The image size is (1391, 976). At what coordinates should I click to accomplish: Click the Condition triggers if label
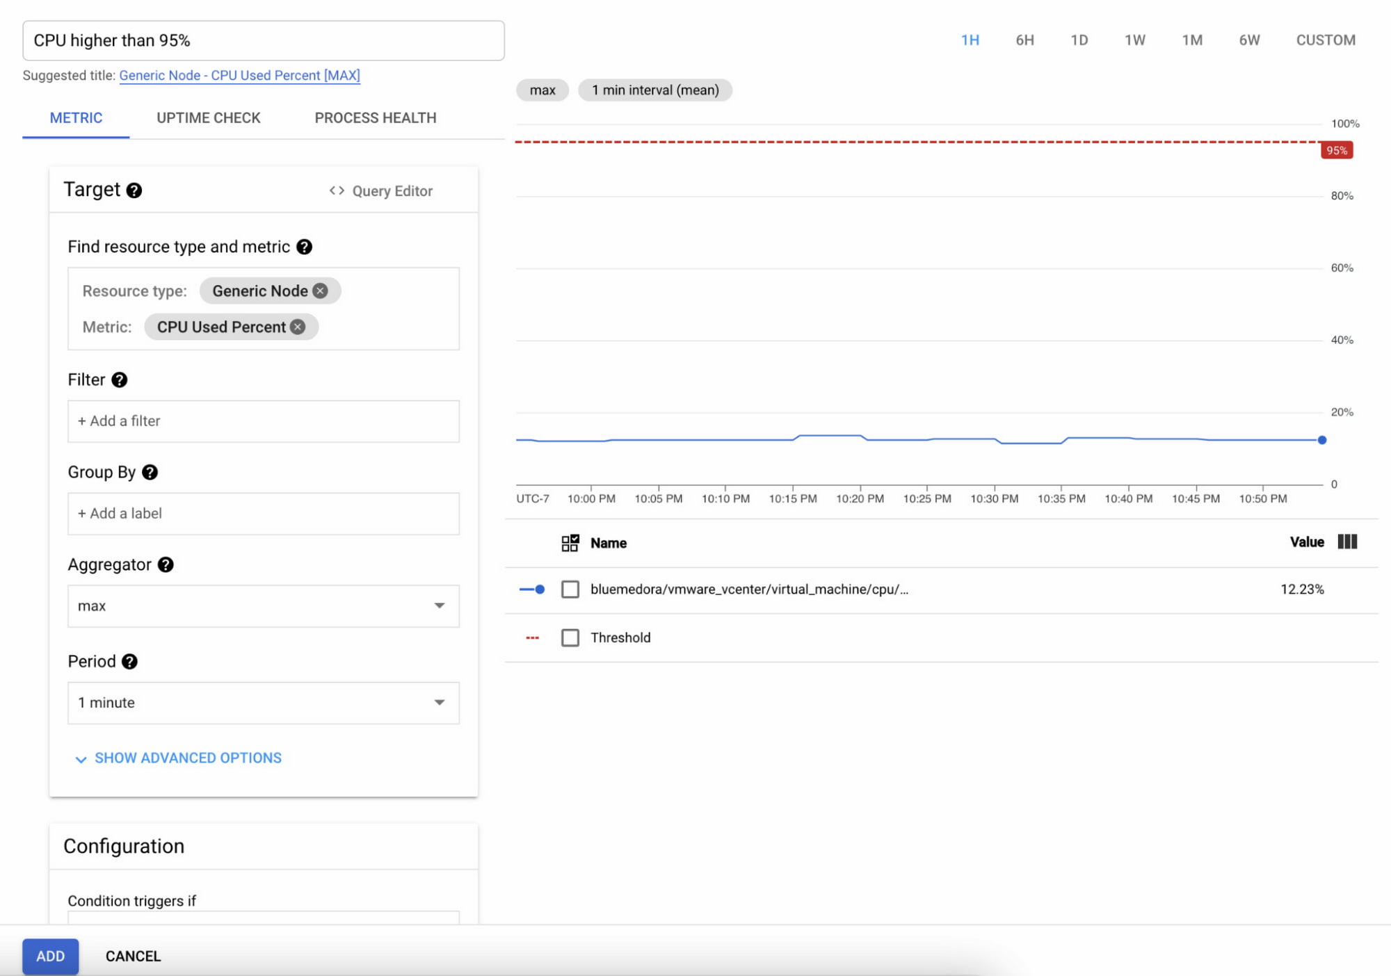tap(132, 901)
